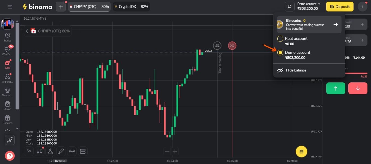Screen dimensions: 371x164
Task: Open the Tournaments trophy icon
Action: pos(7,90)
